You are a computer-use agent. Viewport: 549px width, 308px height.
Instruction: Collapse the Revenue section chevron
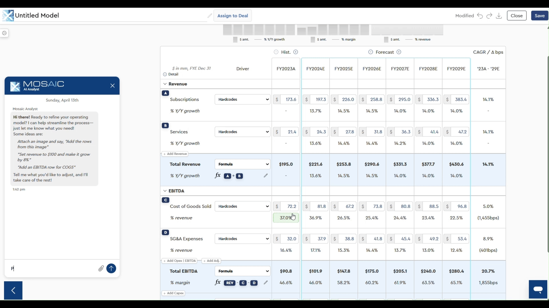tap(165, 84)
